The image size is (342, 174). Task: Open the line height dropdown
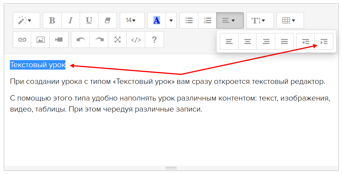pos(260,21)
